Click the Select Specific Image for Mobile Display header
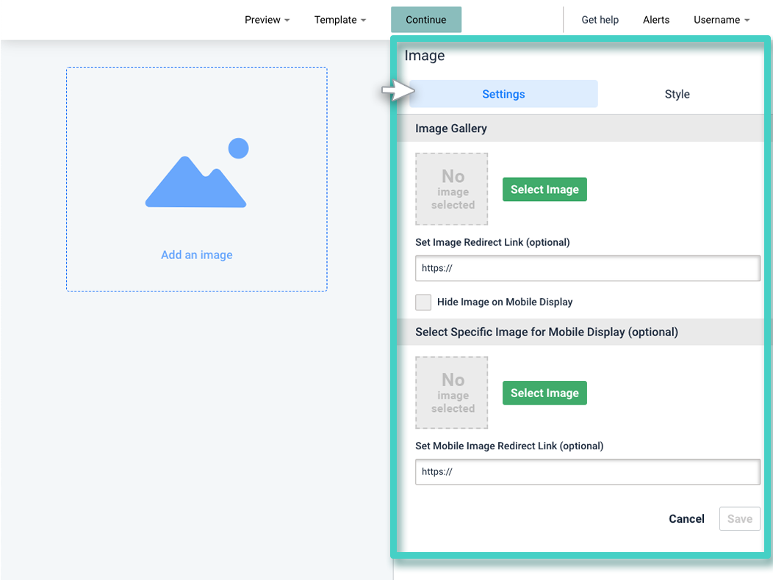This screenshot has width=773, height=580. (580, 332)
